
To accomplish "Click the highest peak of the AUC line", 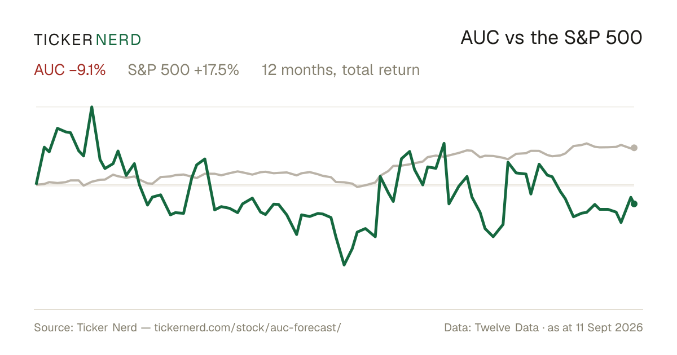I will pos(92,107).
